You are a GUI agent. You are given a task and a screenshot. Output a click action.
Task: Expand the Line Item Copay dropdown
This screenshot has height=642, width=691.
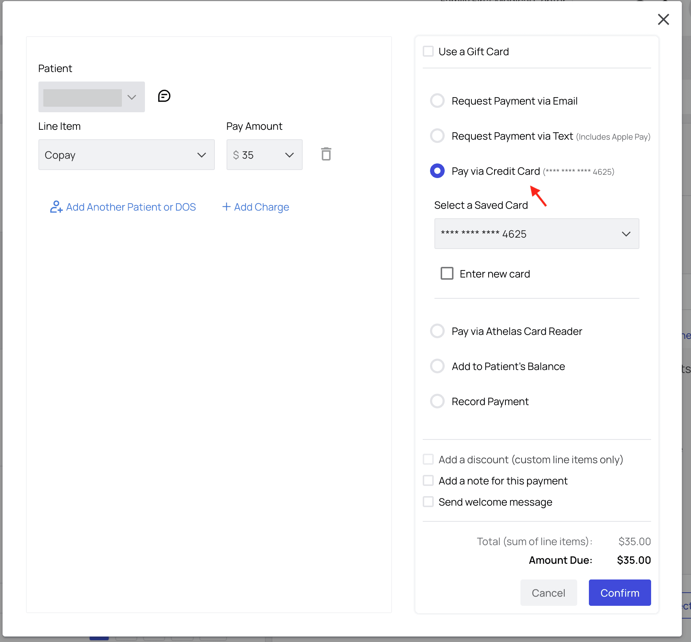click(126, 155)
